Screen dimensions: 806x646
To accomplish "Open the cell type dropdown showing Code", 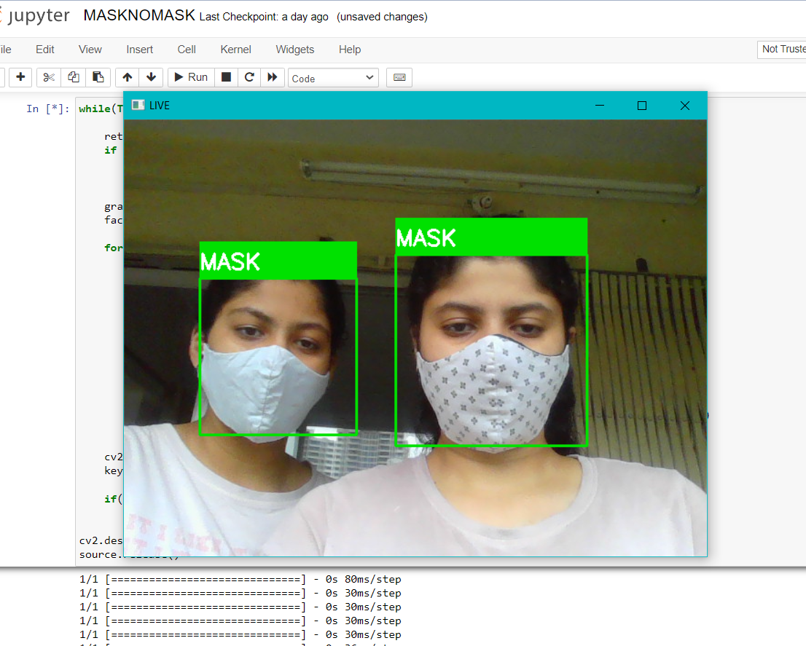I will 333,76.
